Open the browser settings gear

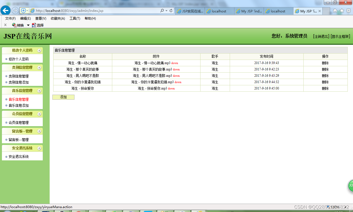point(349,10)
